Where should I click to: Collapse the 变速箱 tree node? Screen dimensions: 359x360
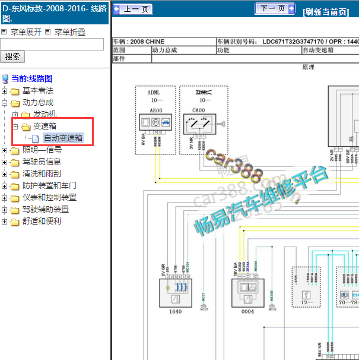[15, 127]
